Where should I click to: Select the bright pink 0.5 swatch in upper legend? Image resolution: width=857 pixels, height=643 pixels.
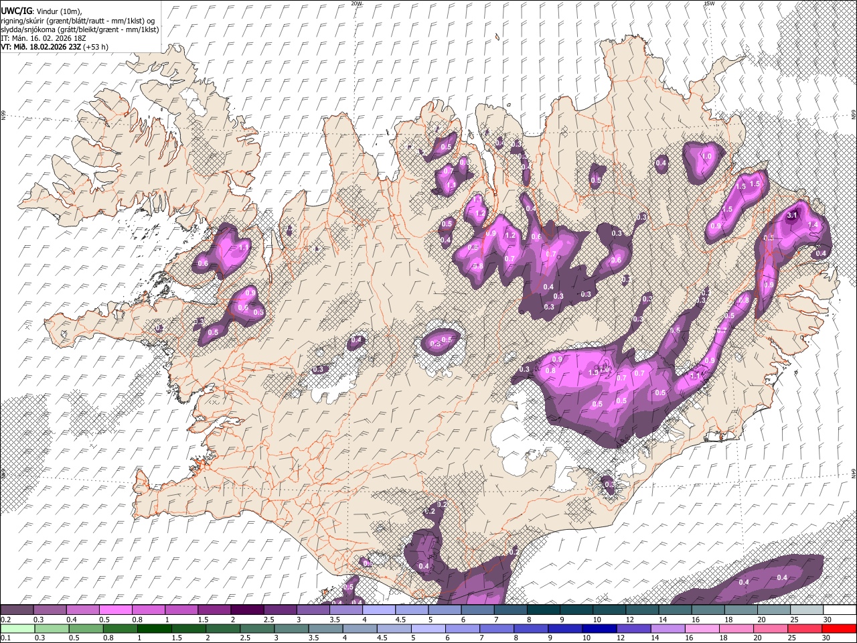coord(115,610)
